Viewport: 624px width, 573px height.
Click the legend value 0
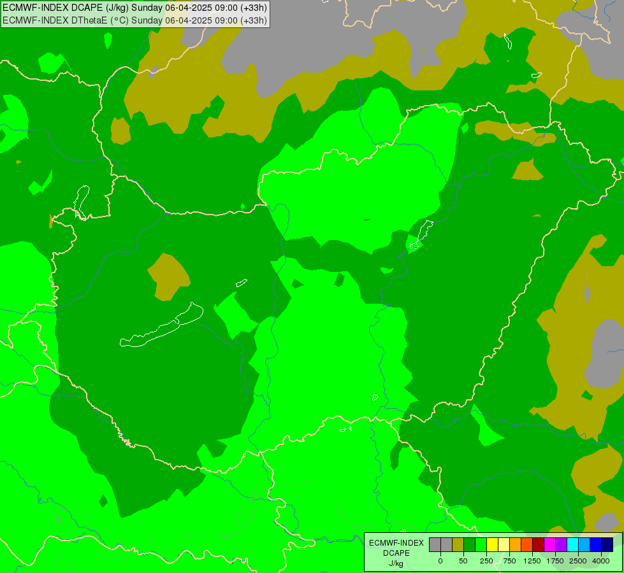pos(440,561)
